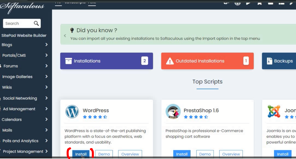The height and width of the screenshot is (159, 296).
Task: Click the Did you know heading
Action: click(x=97, y=30)
